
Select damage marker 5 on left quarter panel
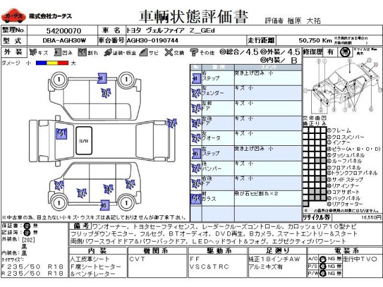pyautogui.click(x=130, y=184)
